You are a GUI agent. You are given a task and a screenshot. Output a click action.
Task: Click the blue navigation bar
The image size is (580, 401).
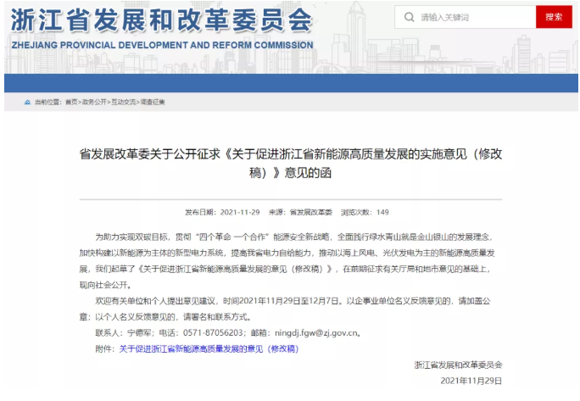[x=290, y=82]
